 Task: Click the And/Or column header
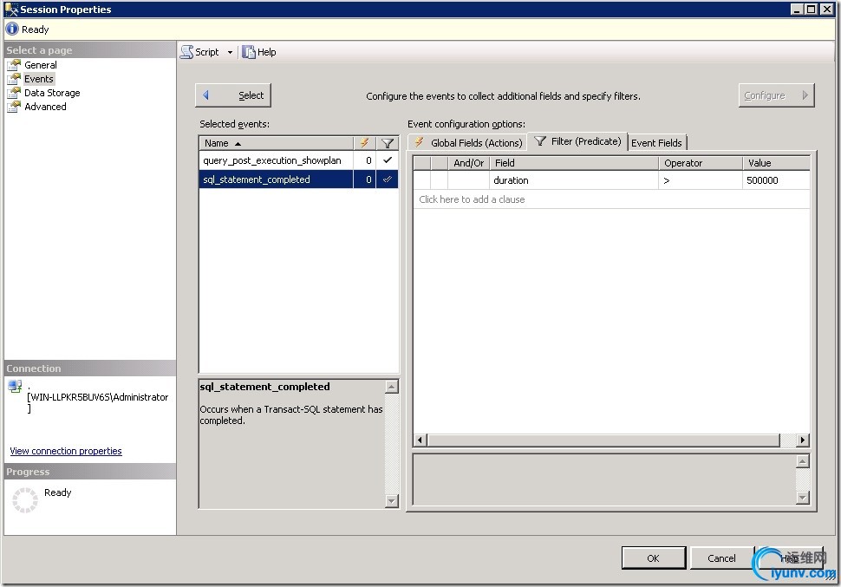tap(468, 163)
